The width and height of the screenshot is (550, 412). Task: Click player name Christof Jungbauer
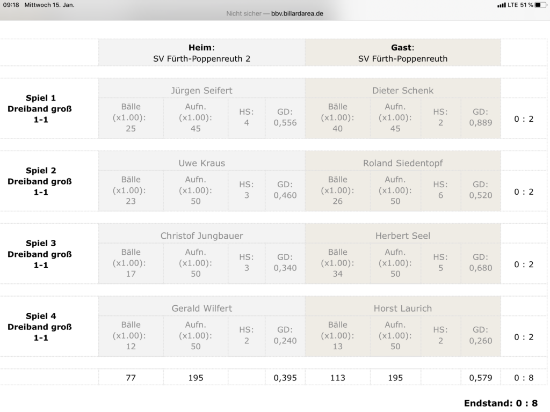click(x=201, y=236)
